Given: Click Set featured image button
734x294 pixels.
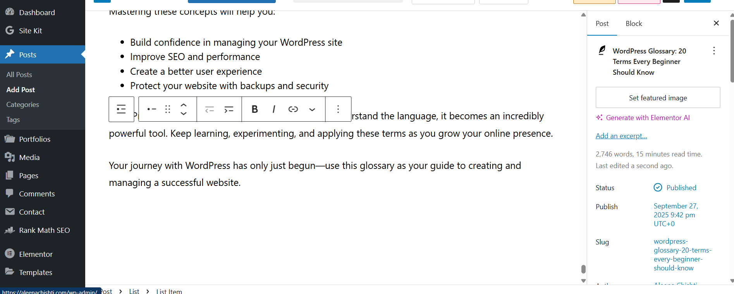Looking at the screenshot, I should 658,98.
